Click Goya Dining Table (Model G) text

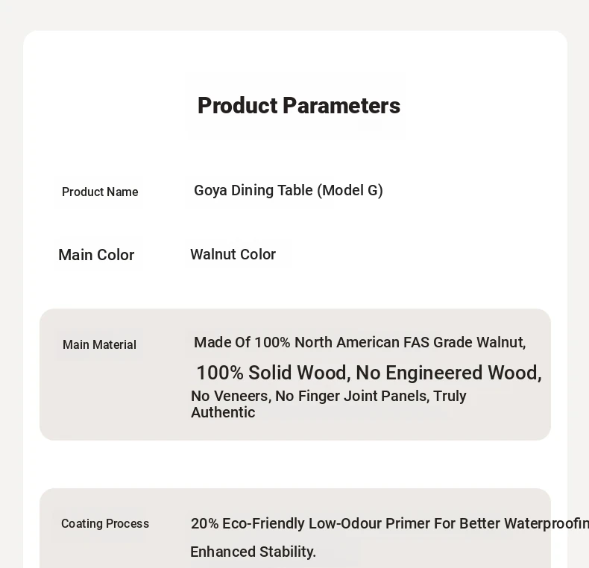point(288,191)
